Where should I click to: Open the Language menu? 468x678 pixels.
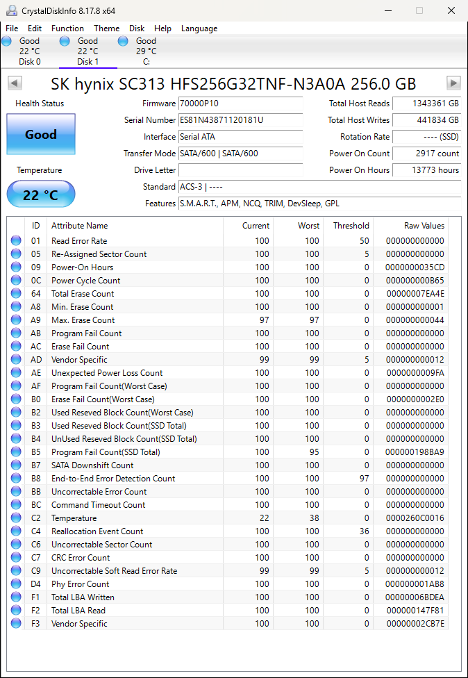(199, 28)
